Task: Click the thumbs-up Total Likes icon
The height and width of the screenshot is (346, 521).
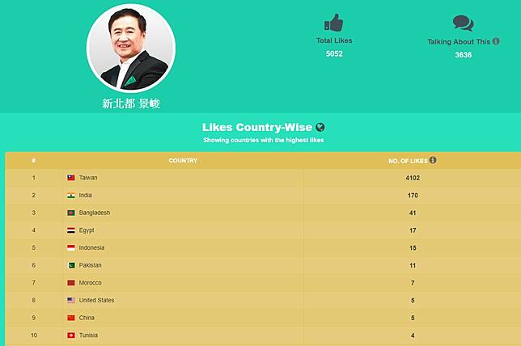Action: point(333,23)
